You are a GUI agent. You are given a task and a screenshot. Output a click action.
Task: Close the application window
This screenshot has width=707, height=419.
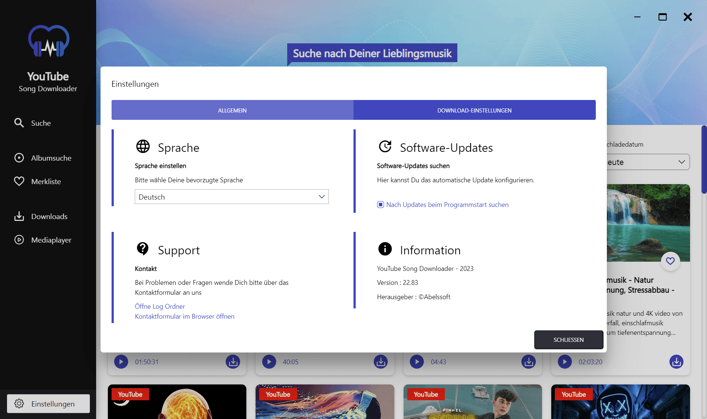tap(687, 17)
